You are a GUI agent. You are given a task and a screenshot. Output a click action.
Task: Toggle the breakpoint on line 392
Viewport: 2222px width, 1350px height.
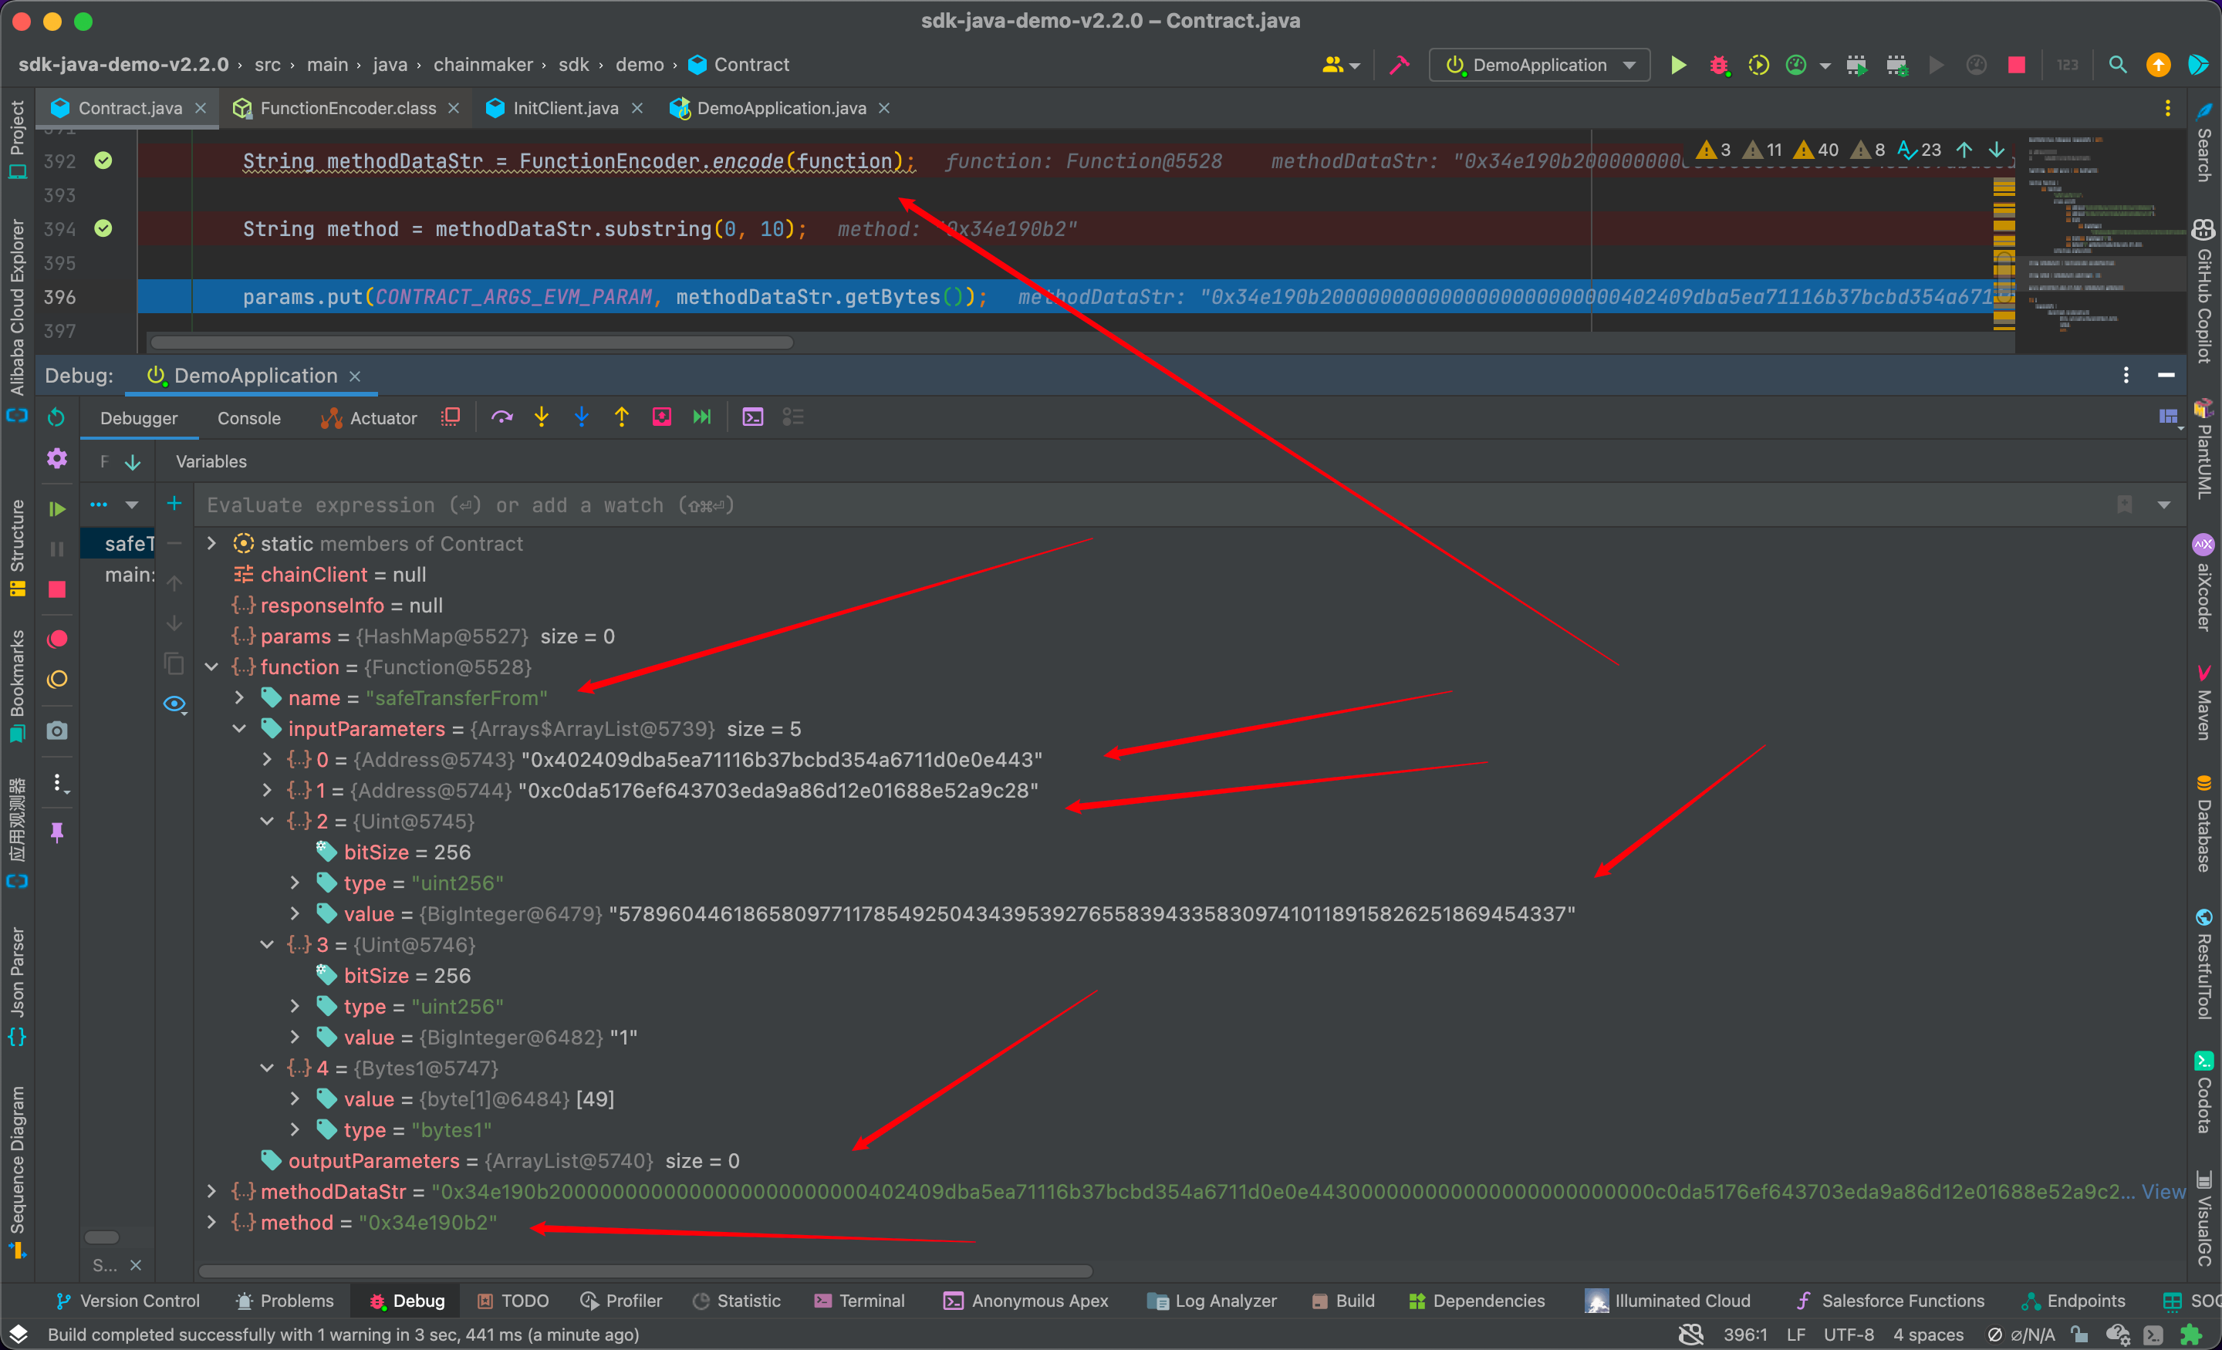103,160
